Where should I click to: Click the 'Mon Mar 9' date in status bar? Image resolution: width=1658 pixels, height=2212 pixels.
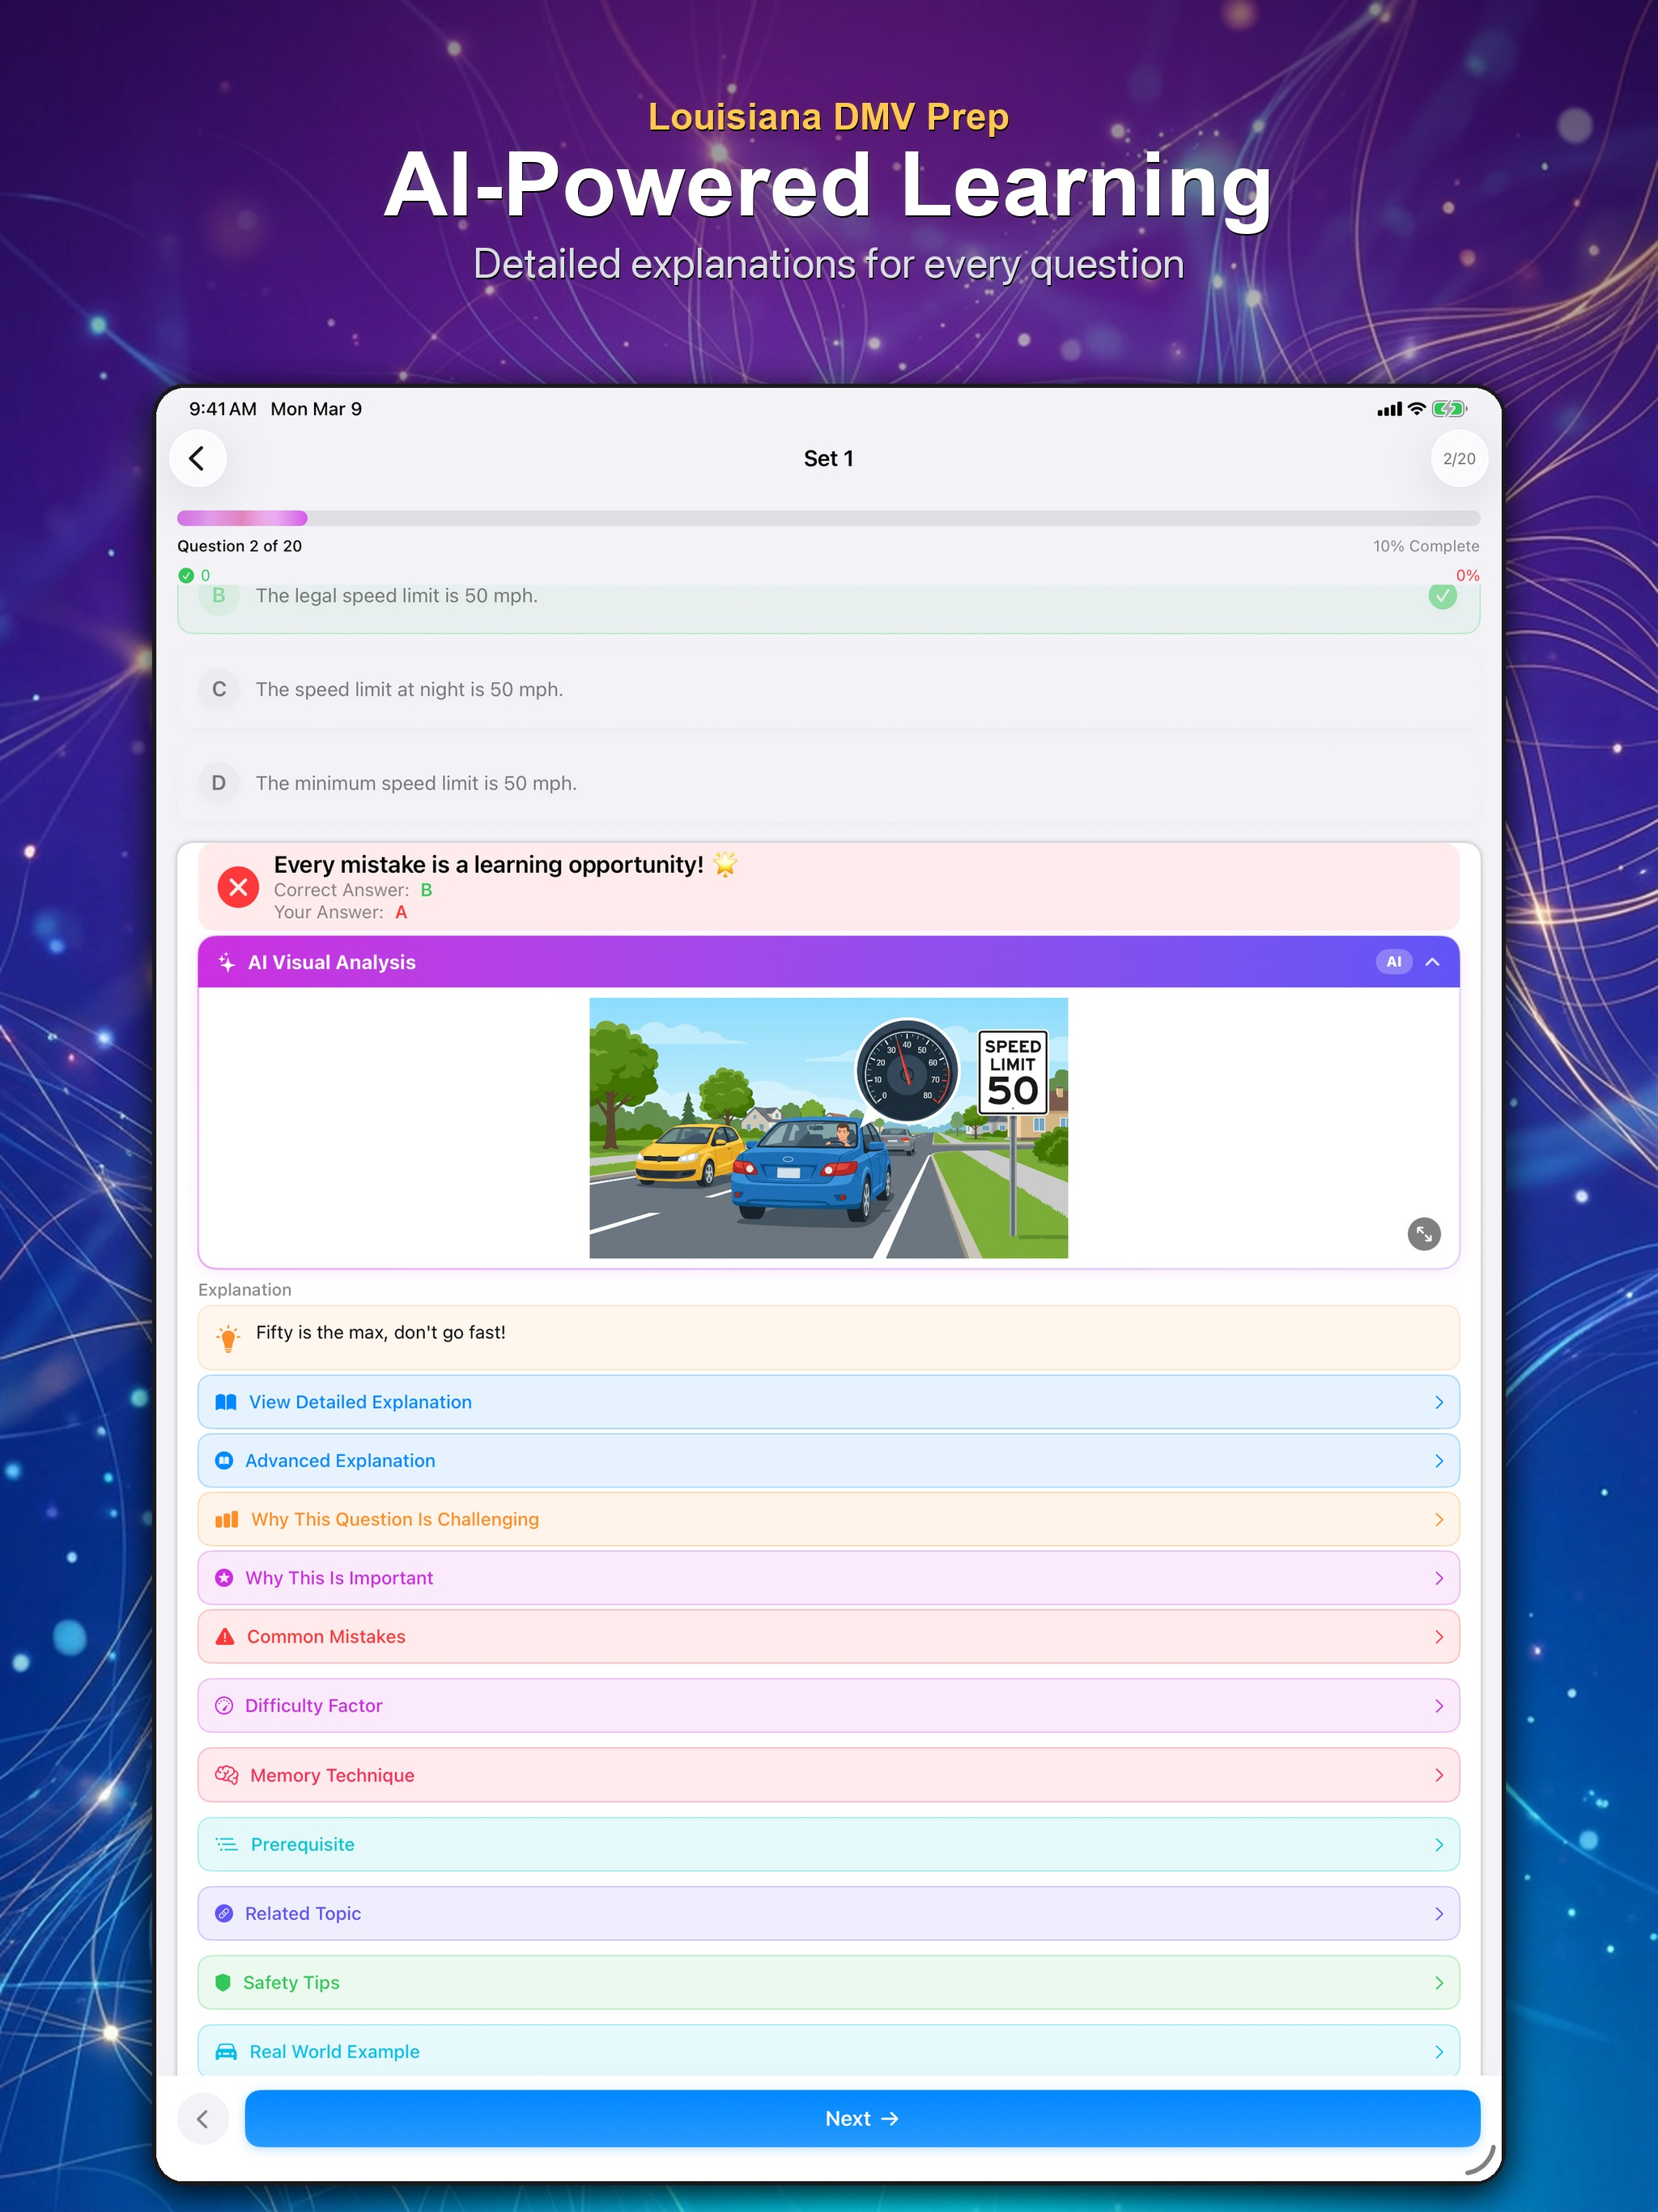(x=316, y=409)
